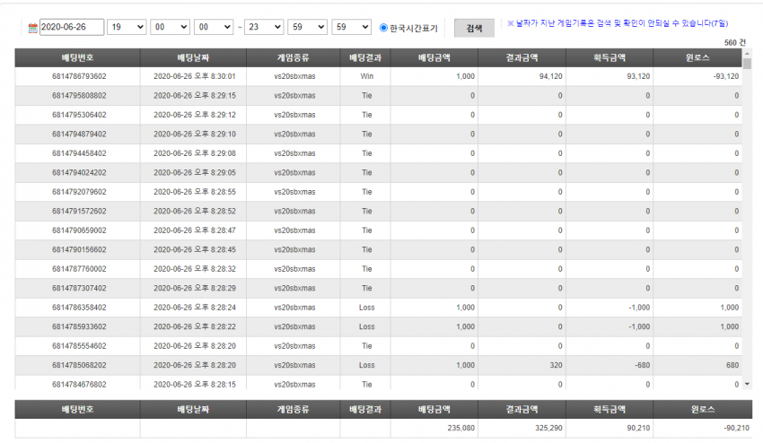Click bet number 6814794879402
Viewport: 763px width, 443px height.
pos(79,135)
